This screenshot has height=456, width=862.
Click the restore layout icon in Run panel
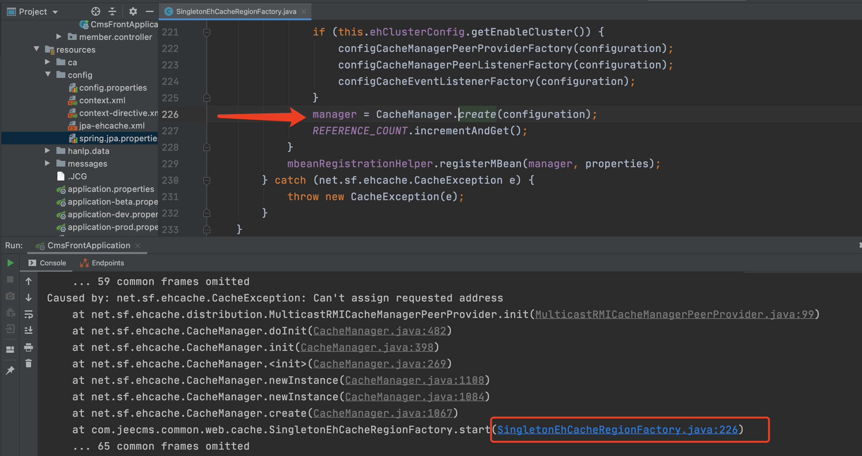[10, 349]
